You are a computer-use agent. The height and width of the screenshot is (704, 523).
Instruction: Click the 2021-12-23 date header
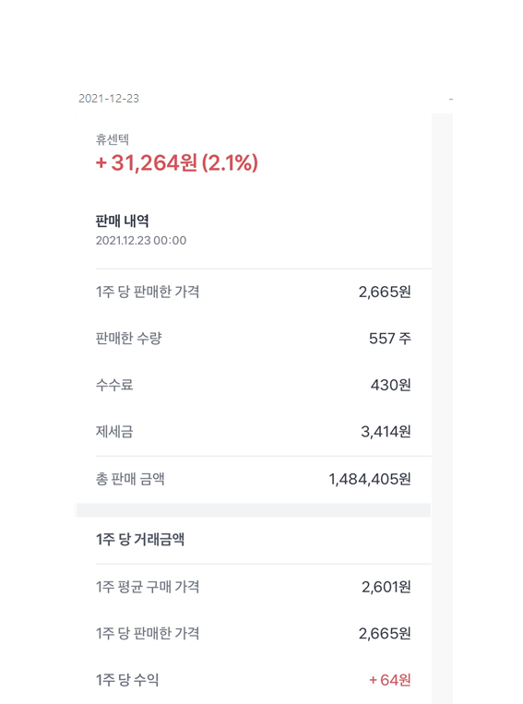pyautogui.click(x=109, y=99)
